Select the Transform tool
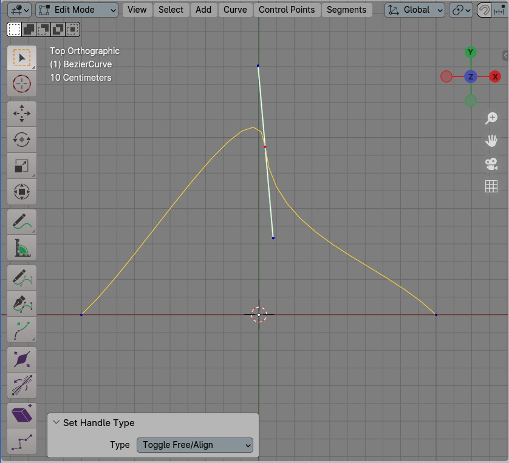The width and height of the screenshot is (509, 463). click(x=22, y=192)
